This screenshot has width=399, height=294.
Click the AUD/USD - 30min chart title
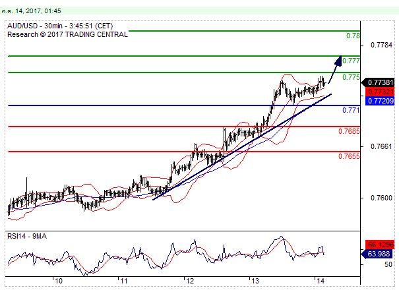[60, 26]
